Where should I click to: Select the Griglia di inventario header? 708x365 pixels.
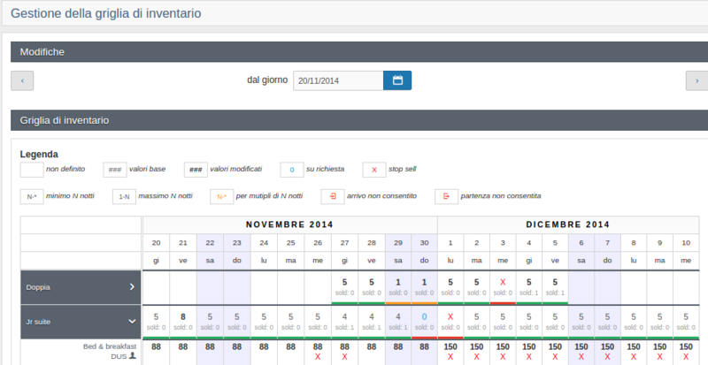tap(354, 118)
